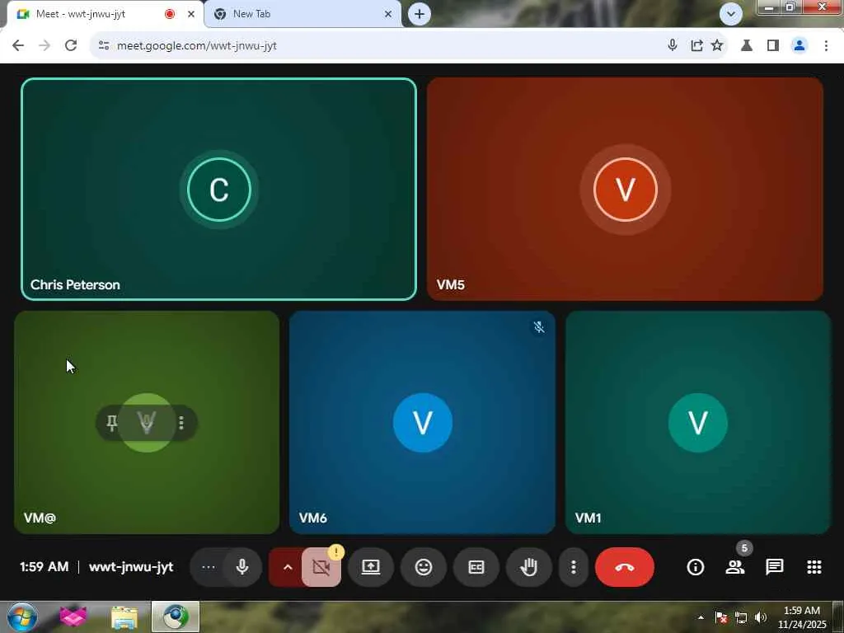The height and width of the screenshot is (633, 844).
Task: Close the New Tab tab
Action: (388, 14)
